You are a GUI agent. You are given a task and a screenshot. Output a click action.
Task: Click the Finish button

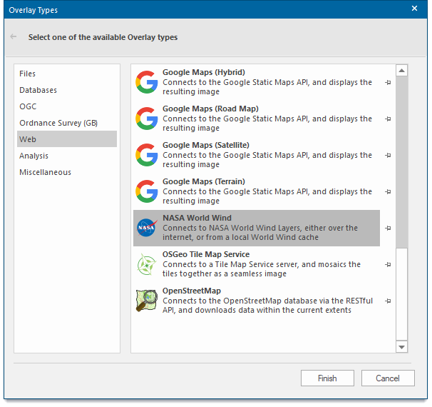coord(327,378)
